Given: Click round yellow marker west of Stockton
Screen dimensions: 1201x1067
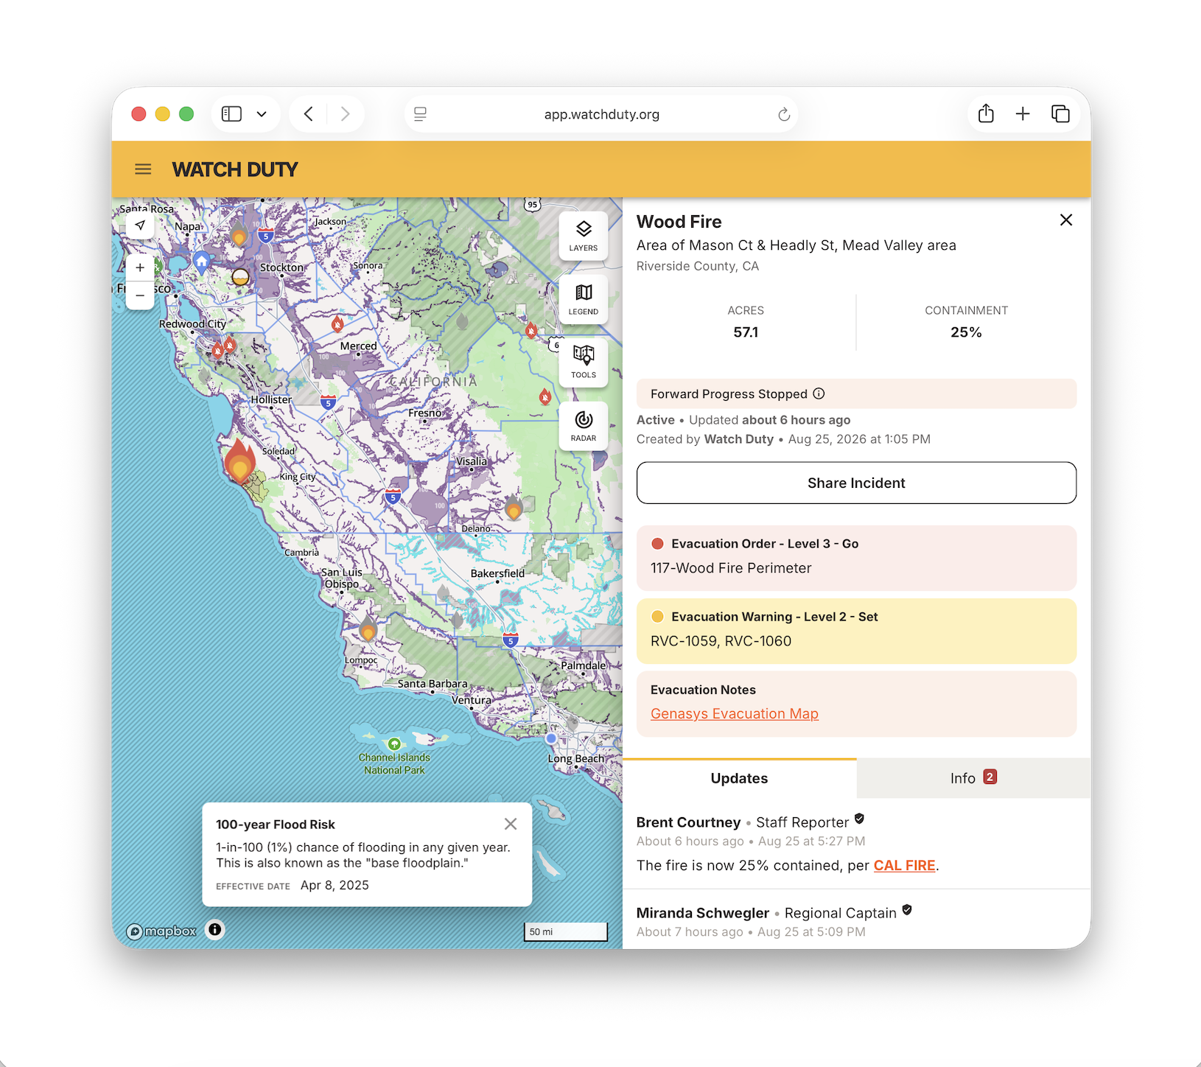Looking at the screenshot, I should (240, 277).
